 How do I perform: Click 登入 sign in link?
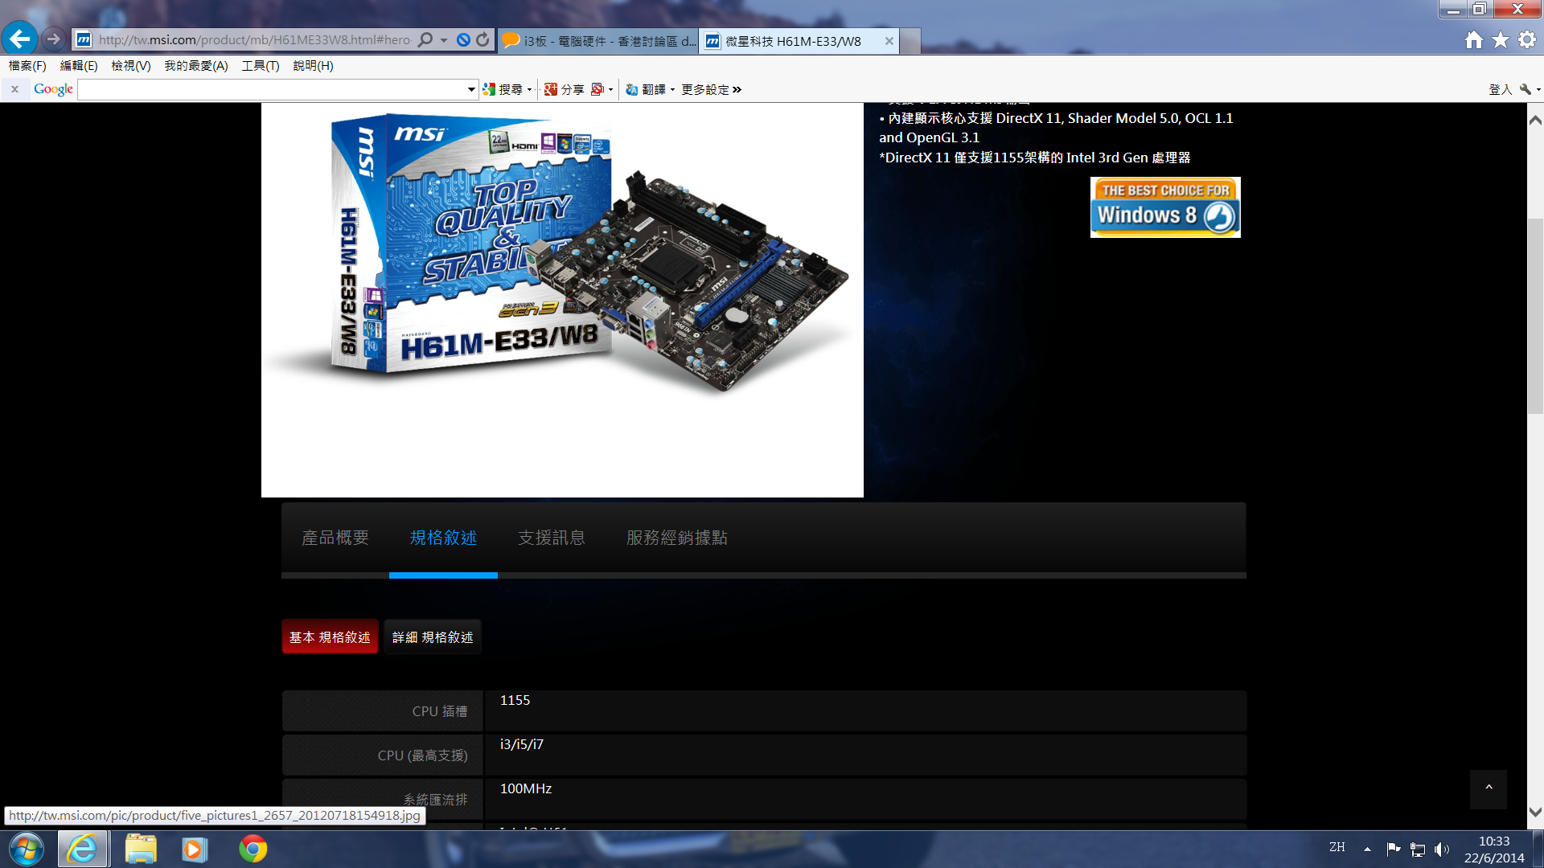pyautogui.click(x=1500, y=89)
